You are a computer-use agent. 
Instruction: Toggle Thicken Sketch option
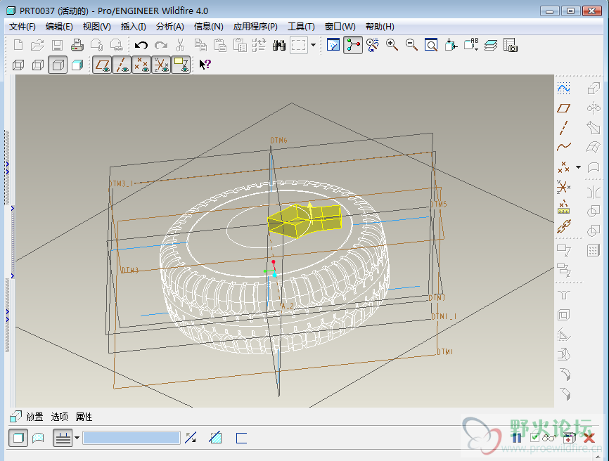[241, 438]
